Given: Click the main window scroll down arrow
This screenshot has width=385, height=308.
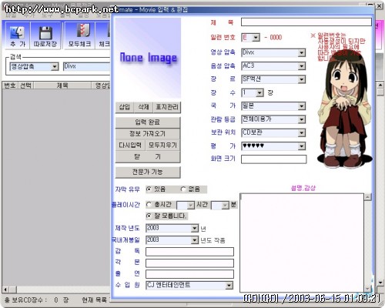Looking at the screenshot, I should click(380, 283).
